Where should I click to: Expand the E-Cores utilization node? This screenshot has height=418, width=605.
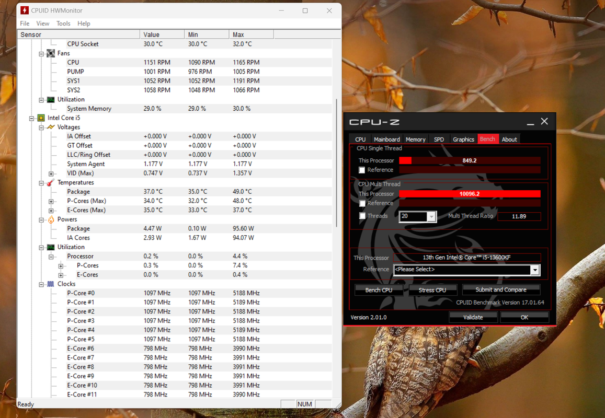pyautogui.click(x=61, y=275)
